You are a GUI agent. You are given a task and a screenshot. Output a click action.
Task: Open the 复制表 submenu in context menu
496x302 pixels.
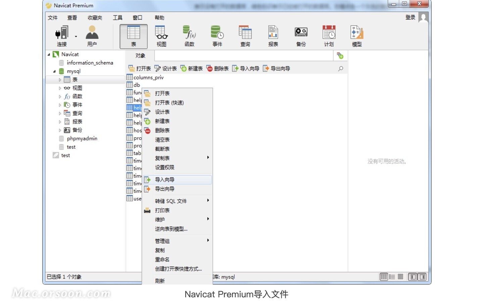178,158
